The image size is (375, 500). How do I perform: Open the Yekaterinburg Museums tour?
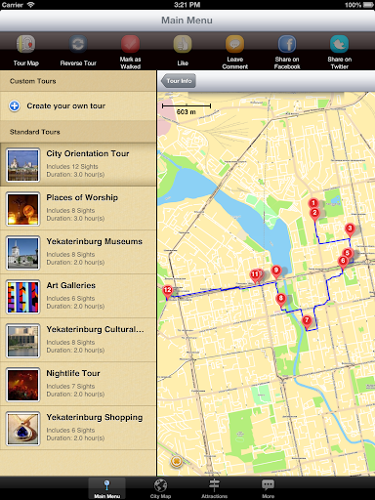coord(78,252)
